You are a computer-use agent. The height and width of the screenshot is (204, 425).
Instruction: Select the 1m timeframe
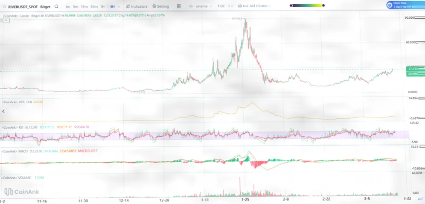68,6
